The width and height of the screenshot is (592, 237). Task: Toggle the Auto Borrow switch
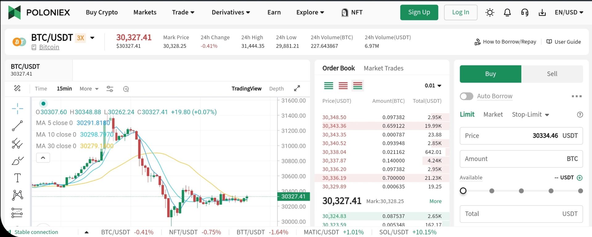(467, 96)
